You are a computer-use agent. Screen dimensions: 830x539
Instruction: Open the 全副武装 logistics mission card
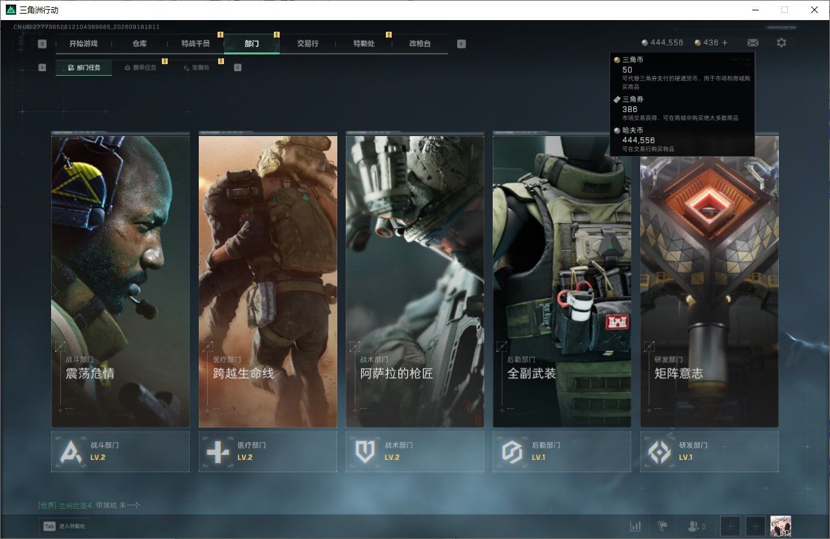(x=562, y=281)
